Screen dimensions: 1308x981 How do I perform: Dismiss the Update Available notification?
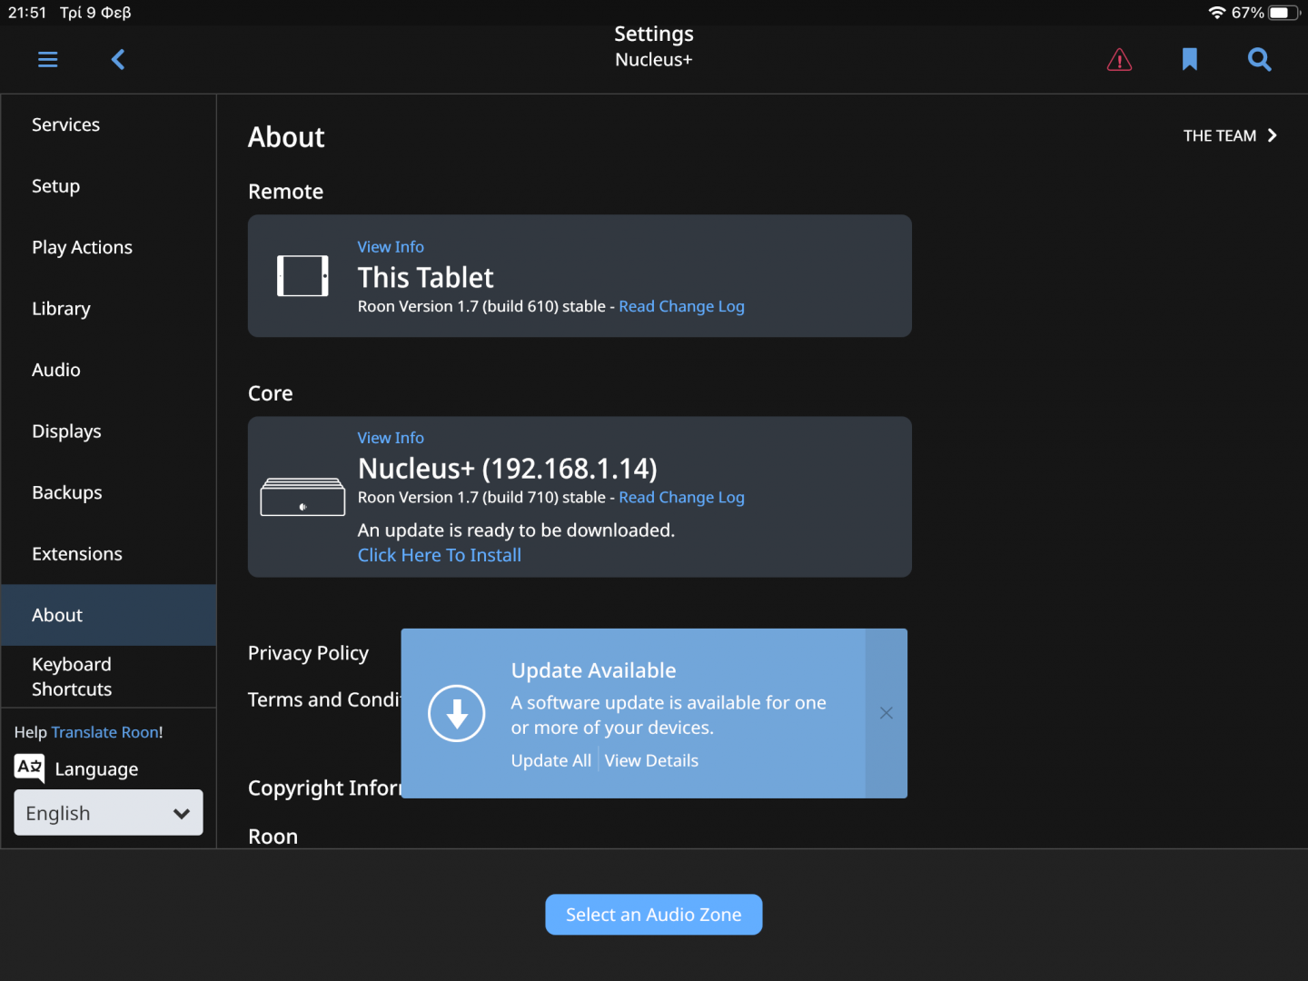887,713
